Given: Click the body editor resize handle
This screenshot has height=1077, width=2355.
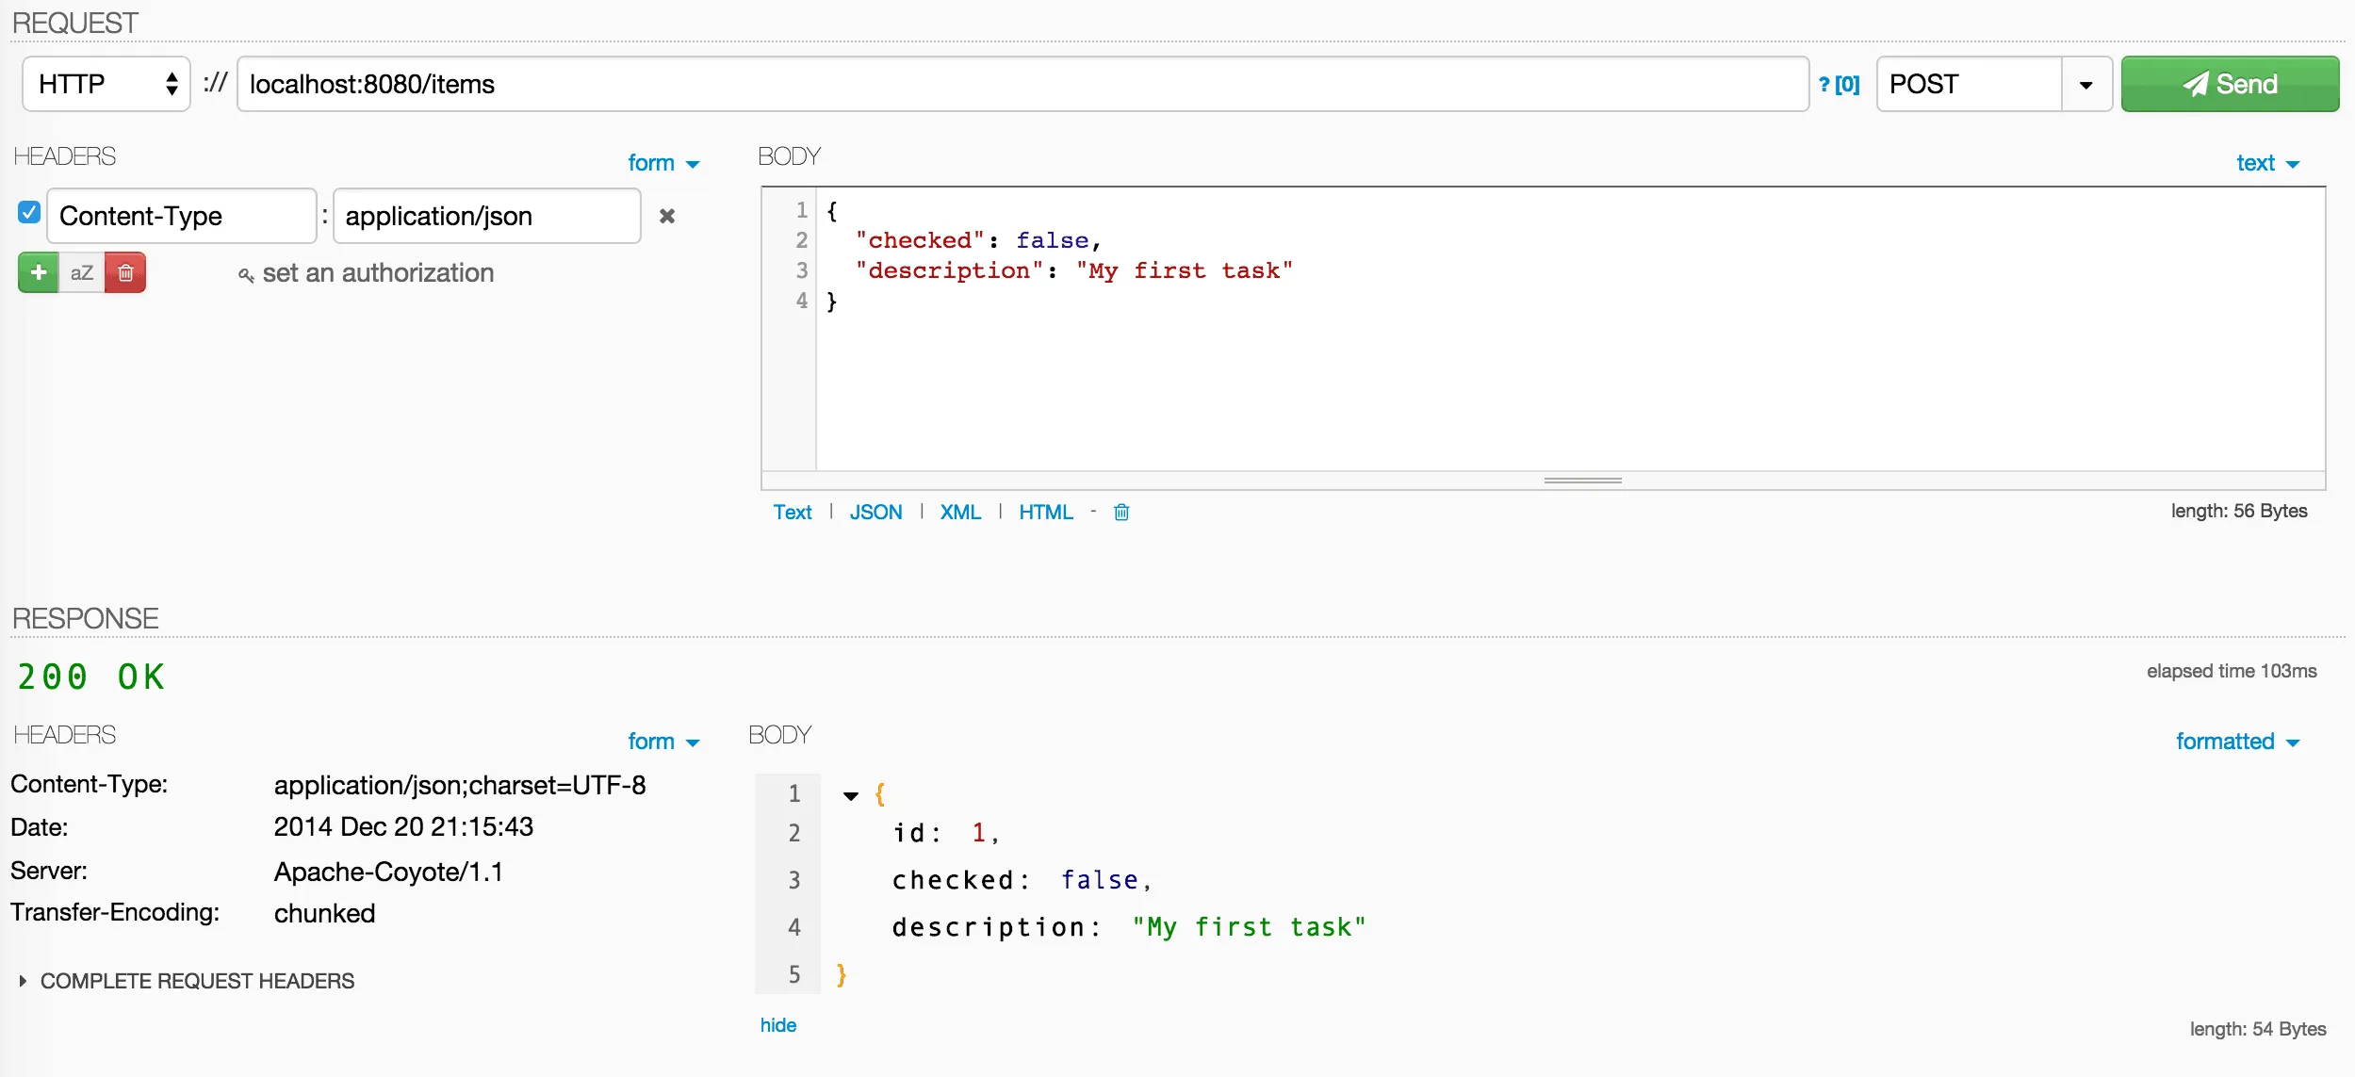Looking at the screenshot, I should (x=1582, y=481).
